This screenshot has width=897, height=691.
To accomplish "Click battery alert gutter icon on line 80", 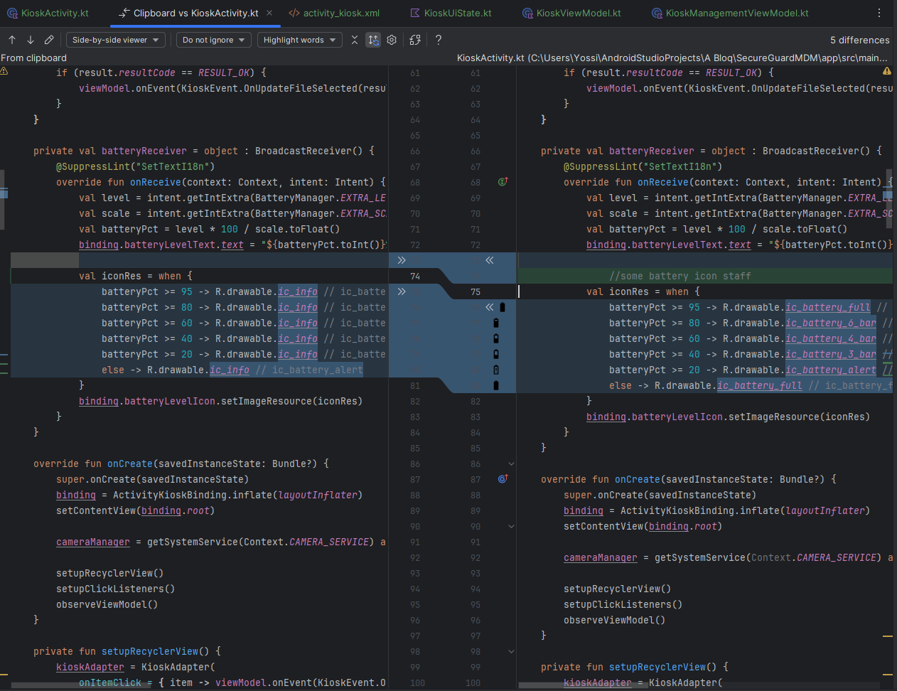I will coord(496,370).
